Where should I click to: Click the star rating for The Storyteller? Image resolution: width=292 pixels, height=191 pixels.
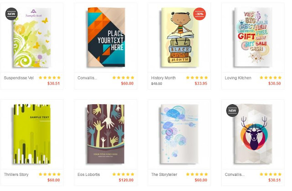click(197, 174)
